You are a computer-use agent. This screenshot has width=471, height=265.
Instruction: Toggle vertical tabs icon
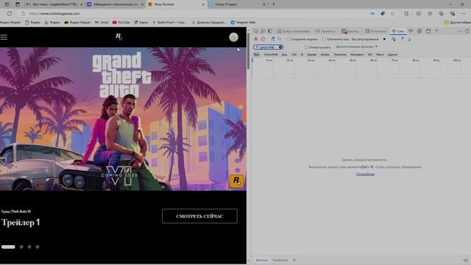(18, 4)
